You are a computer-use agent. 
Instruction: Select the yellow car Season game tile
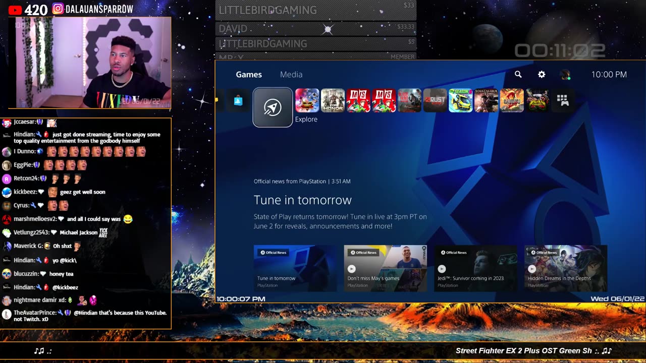(x=461, y=100)
